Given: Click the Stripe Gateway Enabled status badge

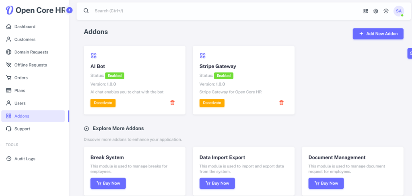Looking at the screenshot, I should tap(224, 76).
